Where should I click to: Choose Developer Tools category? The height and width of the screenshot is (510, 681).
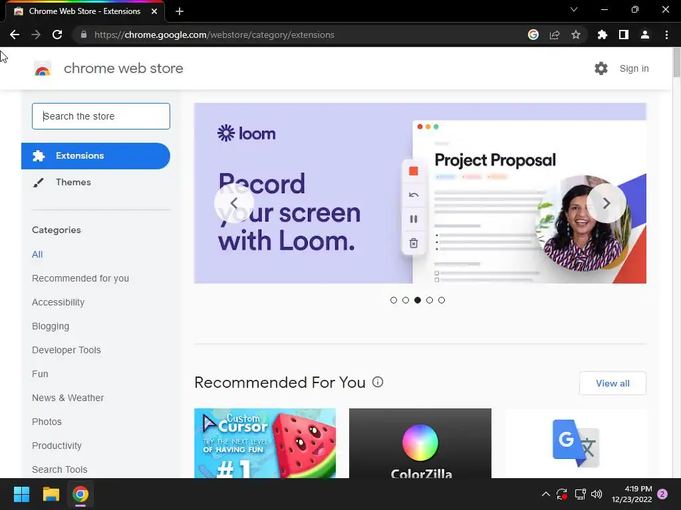67,350
